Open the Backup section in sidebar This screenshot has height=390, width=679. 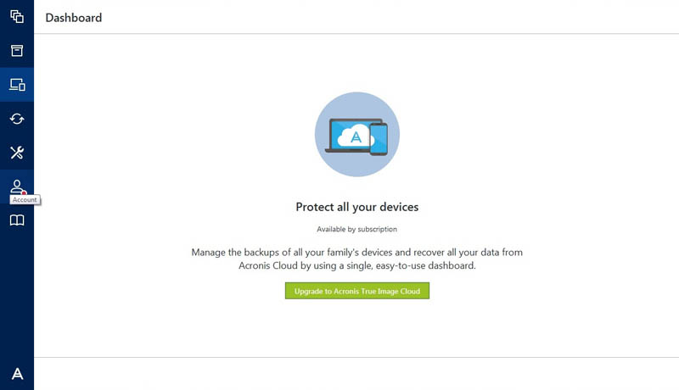pos(17,17)
